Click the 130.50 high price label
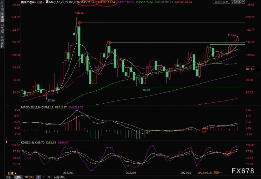The height and width of the screenshot is (179, 261). tap(79, 13)
